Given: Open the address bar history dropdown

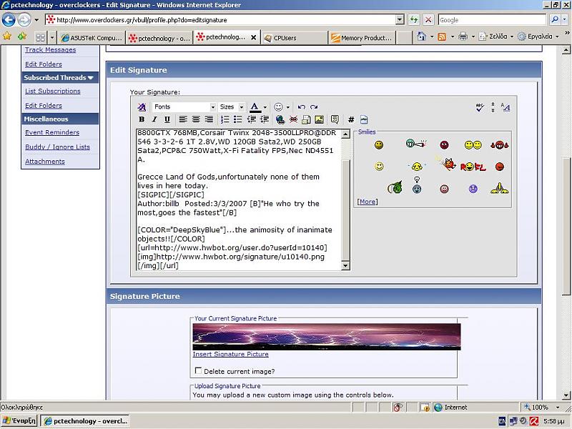Looking at the screenshot, I should pos(400,20).
